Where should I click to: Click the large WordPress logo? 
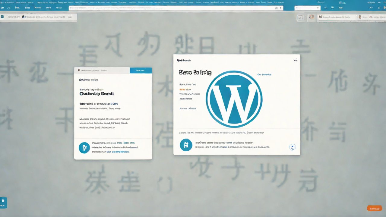click(x=234, y=99)
